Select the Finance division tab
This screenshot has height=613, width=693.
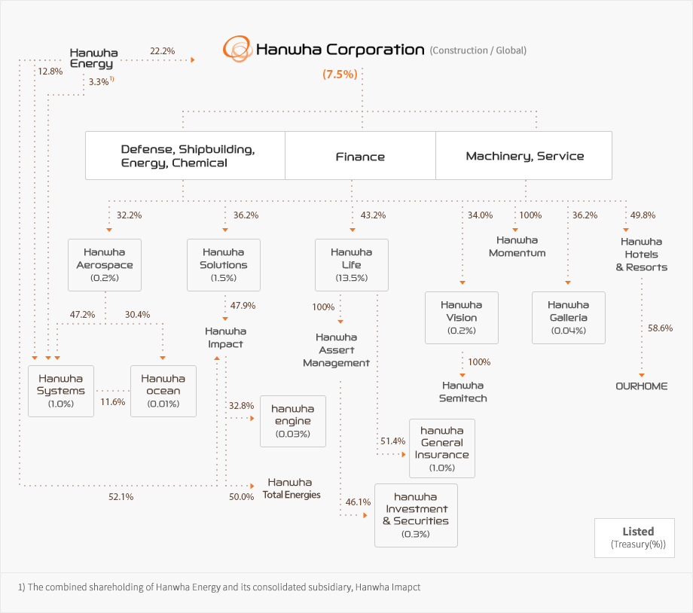tap(360, 157)
